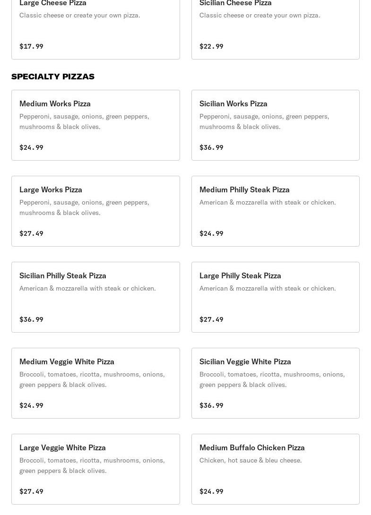The width and height of the screenshot is (371, 515).
Task: Open the Medium Philly Steak Pizza card
Action: [x=276, y=211]
